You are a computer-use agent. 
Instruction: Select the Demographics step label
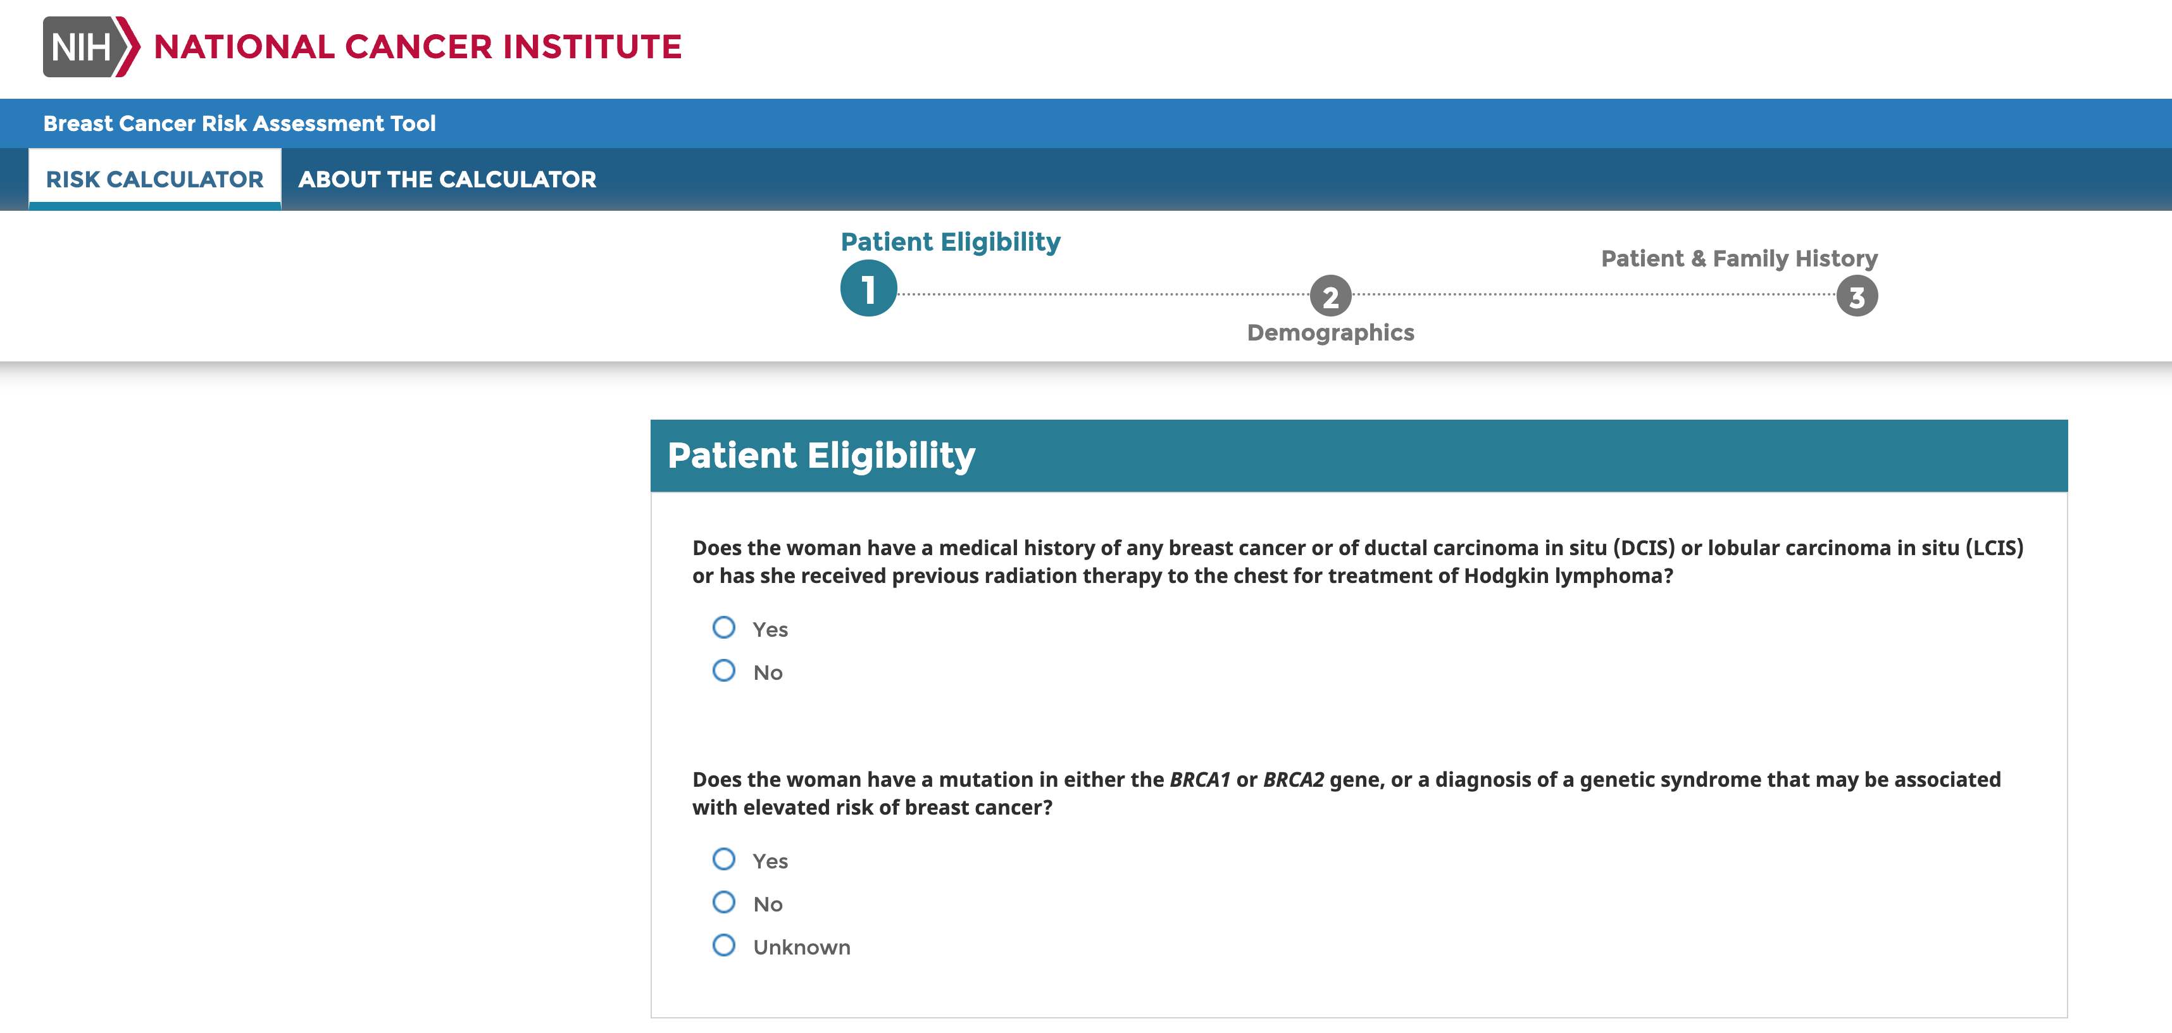point(1330,332)
